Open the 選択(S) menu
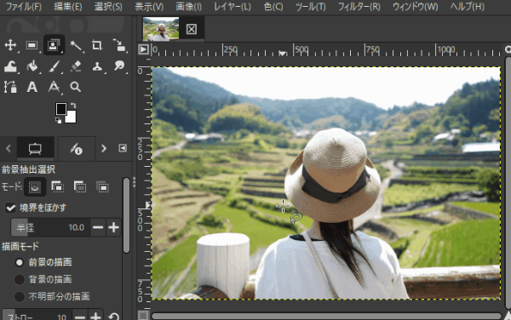This screenshot has height=320, width=511. click(x=108, y=7)
